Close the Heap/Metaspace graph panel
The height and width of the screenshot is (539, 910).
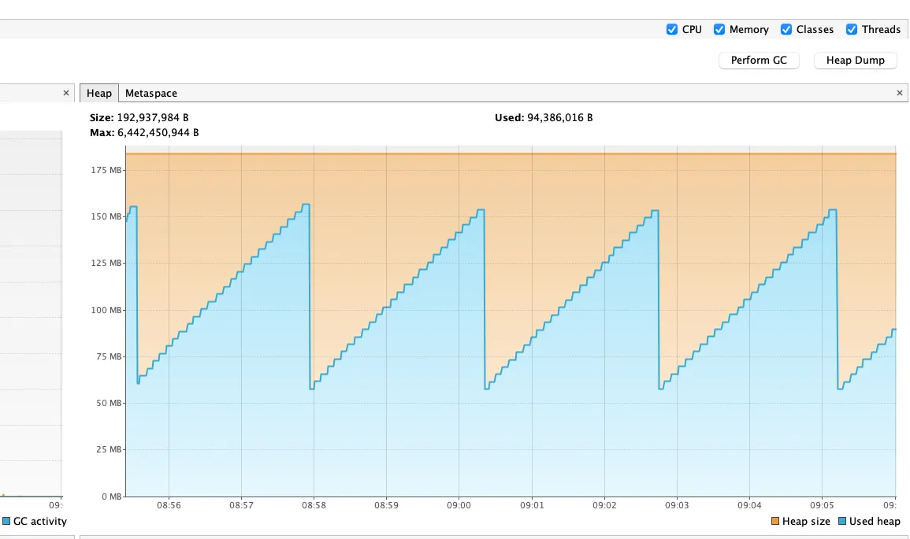pyautogui.click(x=900, y=93)
